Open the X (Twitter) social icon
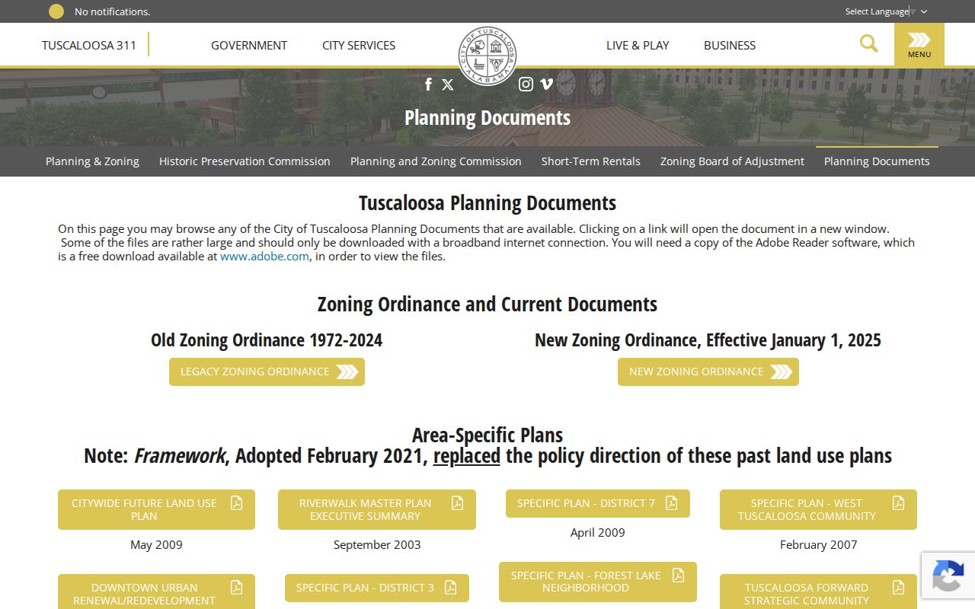The height and width of the screenshot is (609, 975). (448, 84)
